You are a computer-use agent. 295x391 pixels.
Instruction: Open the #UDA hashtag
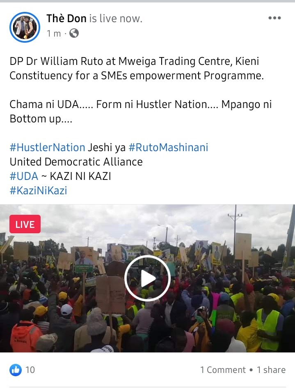24,176
